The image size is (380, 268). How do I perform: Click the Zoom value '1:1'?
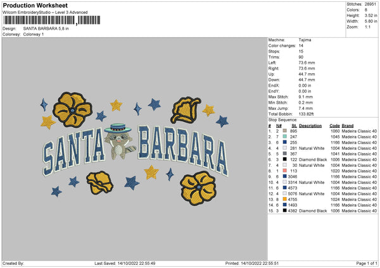click(x=367, y=27)
